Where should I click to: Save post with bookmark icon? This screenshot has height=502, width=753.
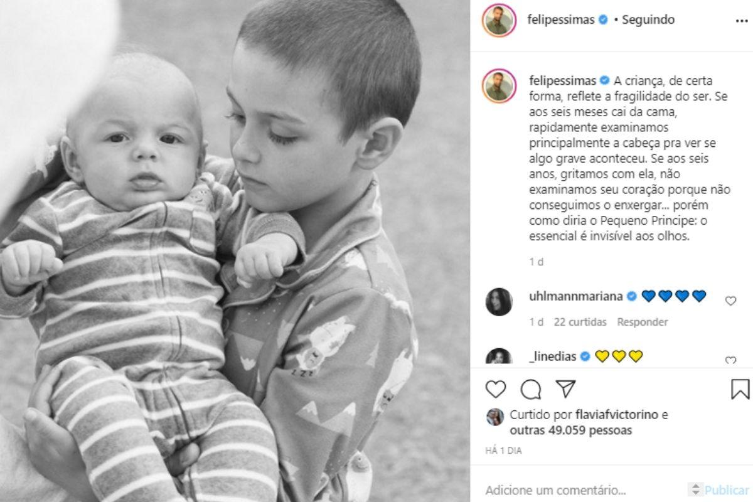coord(740,389)
